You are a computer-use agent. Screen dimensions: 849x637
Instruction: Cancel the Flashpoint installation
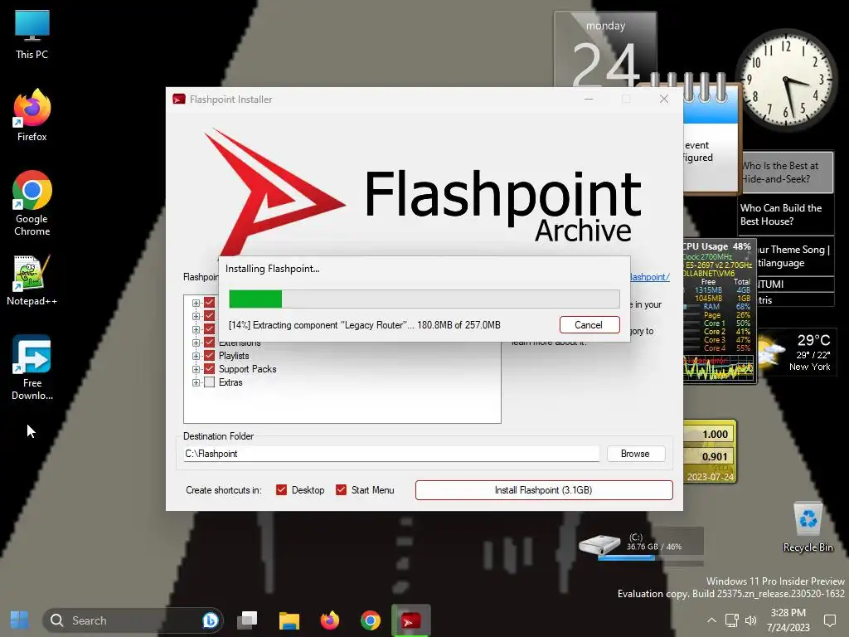point(589,325)
